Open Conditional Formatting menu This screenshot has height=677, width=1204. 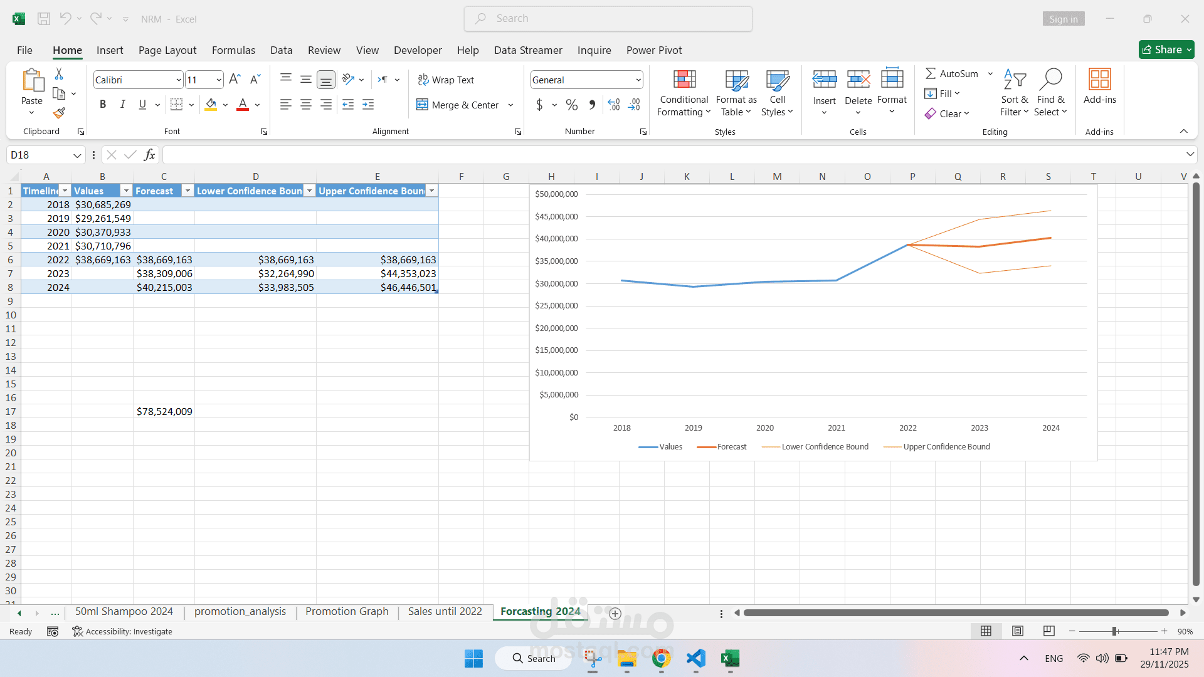(684, 93)
